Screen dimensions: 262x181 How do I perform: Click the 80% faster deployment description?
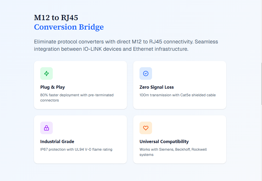coord(77,98)
